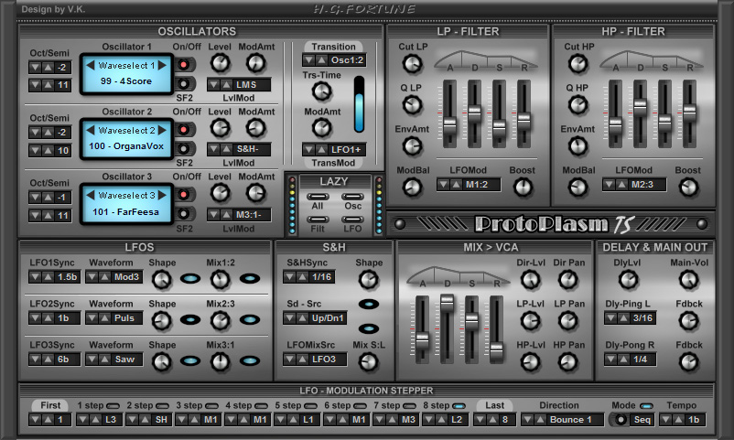Click the HP-Lvl knob
This screenshot has height=440, width=734.
coord(531,362)
